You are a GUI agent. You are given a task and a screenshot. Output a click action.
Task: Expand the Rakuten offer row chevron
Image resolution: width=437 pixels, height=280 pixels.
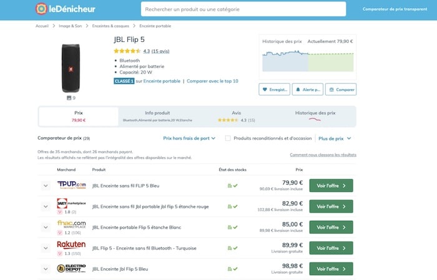coord(46,248)
